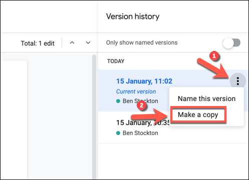The width and height of the screenshot is (249, 180).
Task: Jump to next edit using down chevron
Action: pyautogui.click(x=88, y=43)
